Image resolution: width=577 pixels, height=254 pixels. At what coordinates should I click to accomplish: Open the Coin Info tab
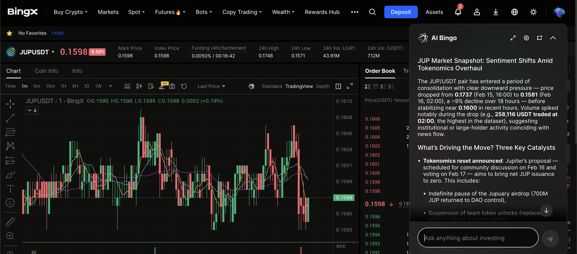click(46, 71)
